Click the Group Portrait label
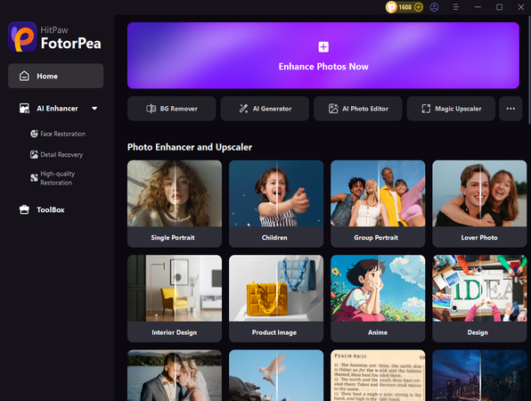 pyautogui.click(x=376, y=237)
